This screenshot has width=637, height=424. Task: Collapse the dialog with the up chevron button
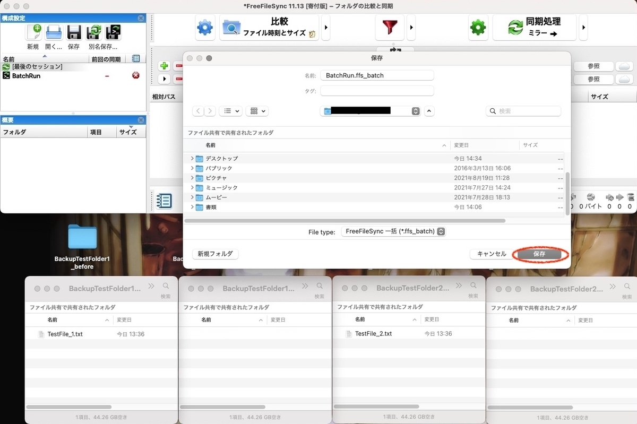[429, 111]
